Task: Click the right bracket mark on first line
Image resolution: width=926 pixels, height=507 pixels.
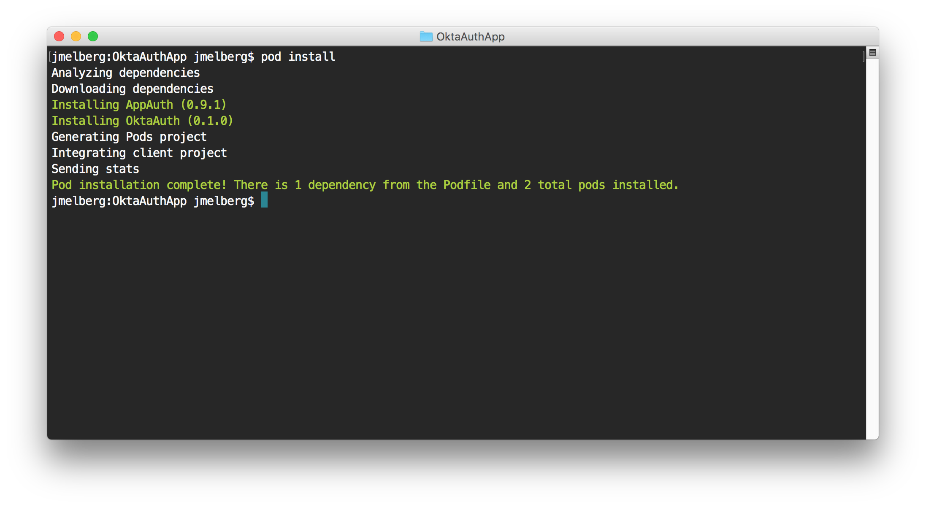Action: pyautogui.click(x=863, y=57)
